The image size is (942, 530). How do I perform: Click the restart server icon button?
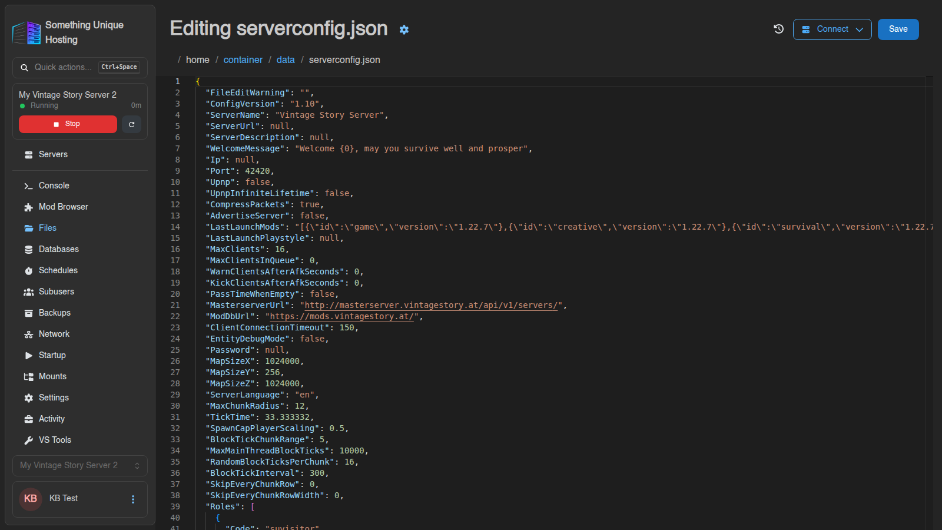click(132, 124)
